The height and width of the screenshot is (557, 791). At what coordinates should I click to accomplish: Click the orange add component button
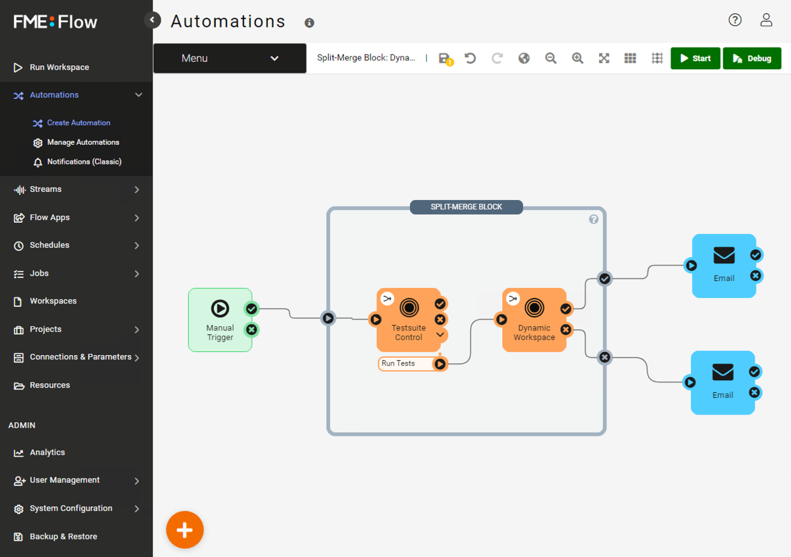coord(185,529)
